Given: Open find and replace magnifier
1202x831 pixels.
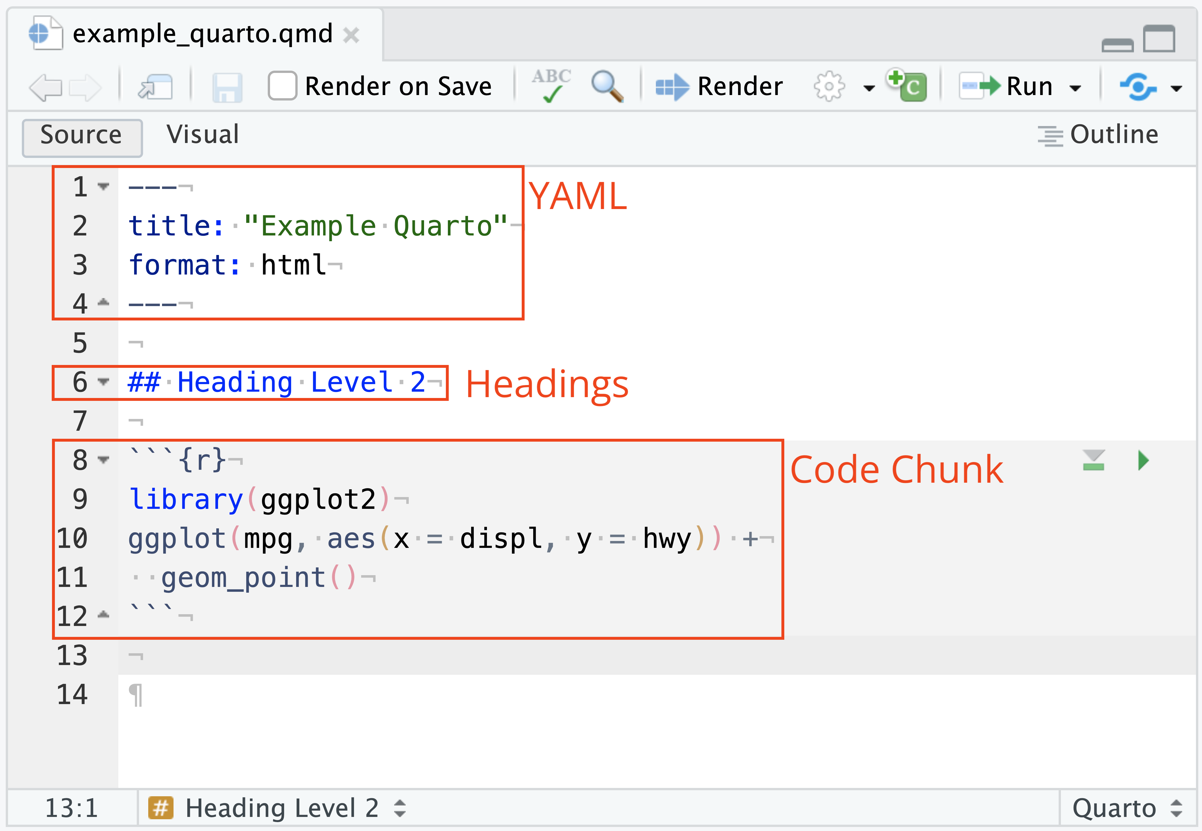Looking at the screenshot, I should [607, 86].
